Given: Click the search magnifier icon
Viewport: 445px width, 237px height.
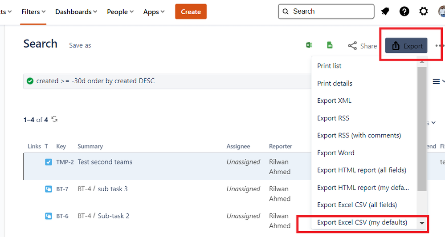Looking at the screenshot, I should click(286, 11).
